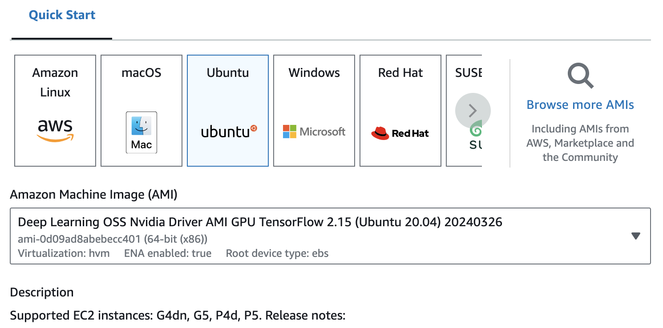Open the Amazon Machine Image dropdown
The height and width of the screenshot is (328, 663).
(x=330, y=236)
